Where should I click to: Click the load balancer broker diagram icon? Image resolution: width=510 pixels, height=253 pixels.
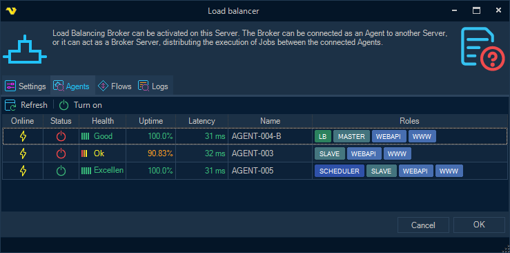25,49
